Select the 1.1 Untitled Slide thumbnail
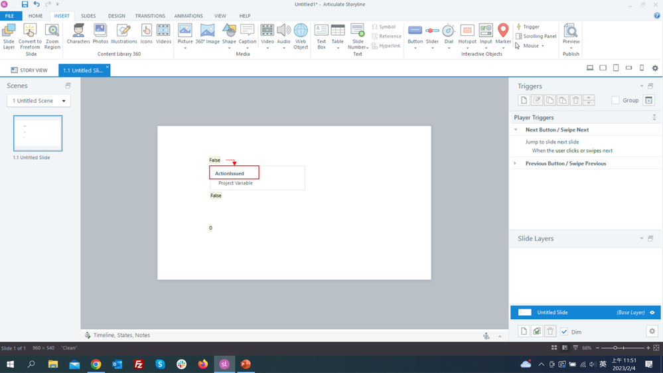 38,133
